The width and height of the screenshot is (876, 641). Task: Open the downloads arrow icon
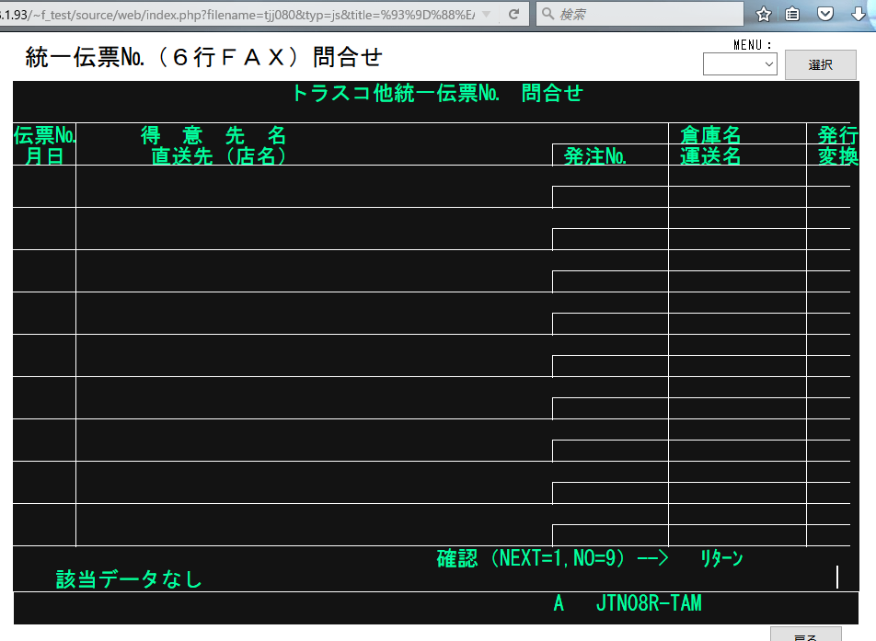click(x=858, y=14)
